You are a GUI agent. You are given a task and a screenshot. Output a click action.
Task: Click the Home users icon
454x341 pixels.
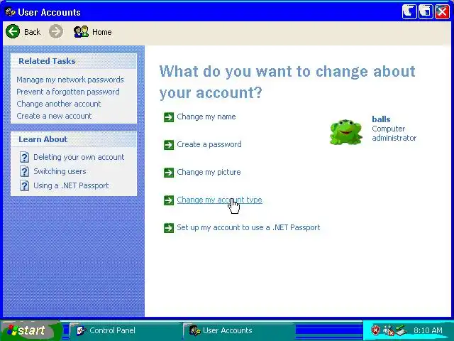(x=81, y=31)
